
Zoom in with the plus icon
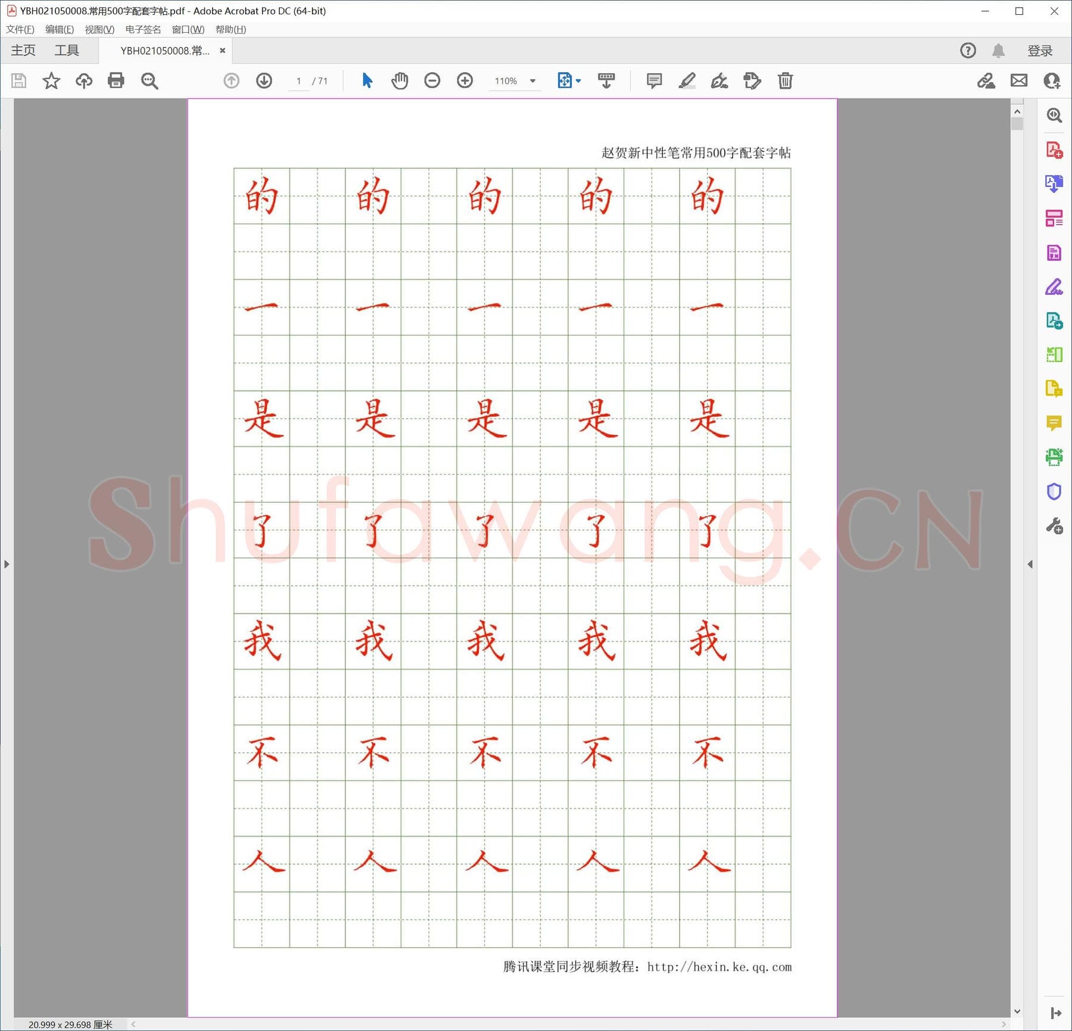tap(465, 80)
